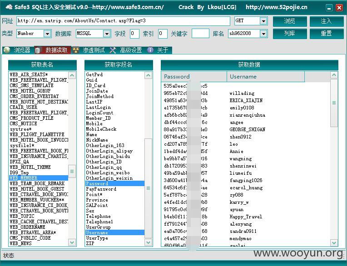Click the data grid scroll up arrow

pyautogui.click(x=334, y=75)
